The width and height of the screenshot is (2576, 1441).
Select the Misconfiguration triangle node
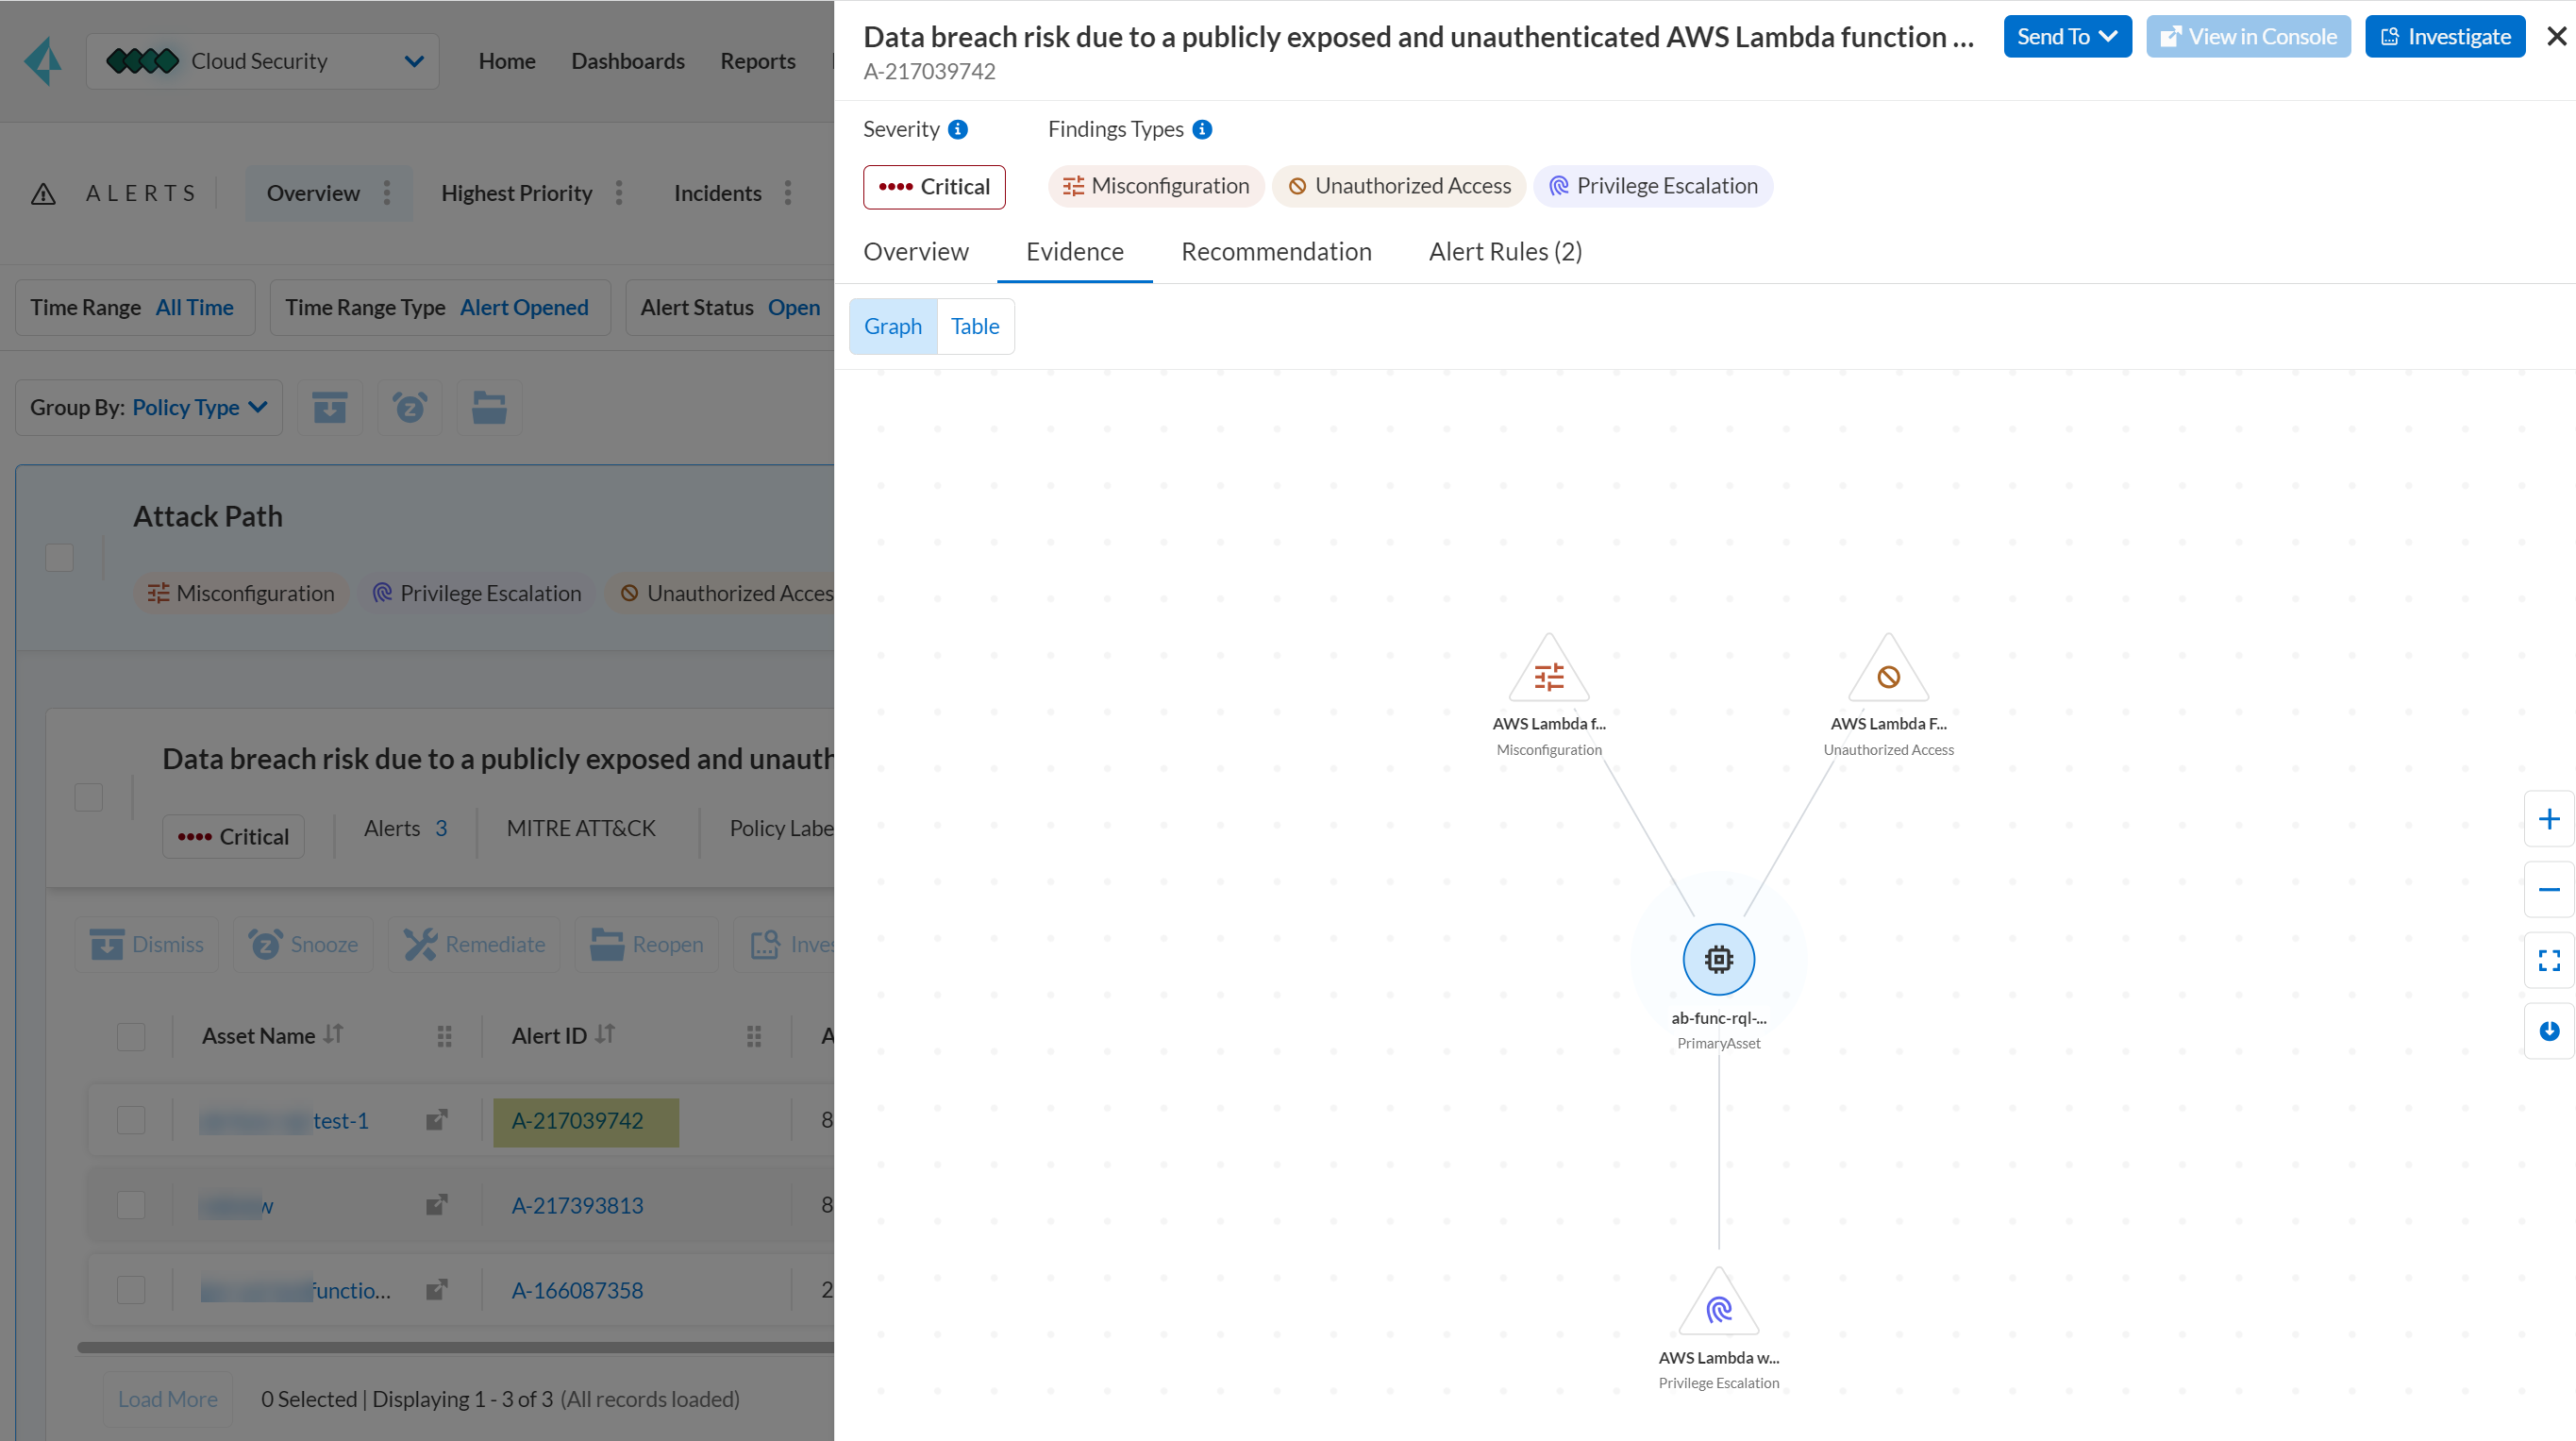(x=1549, y=670)
